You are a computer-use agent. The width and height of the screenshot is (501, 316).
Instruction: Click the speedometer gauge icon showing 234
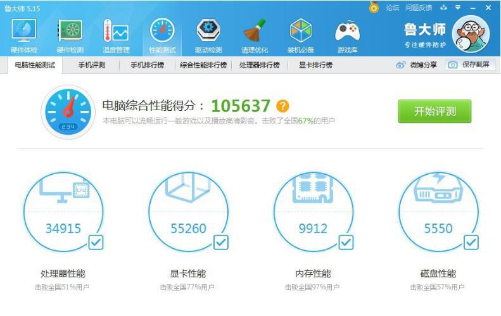pos(68,112)
